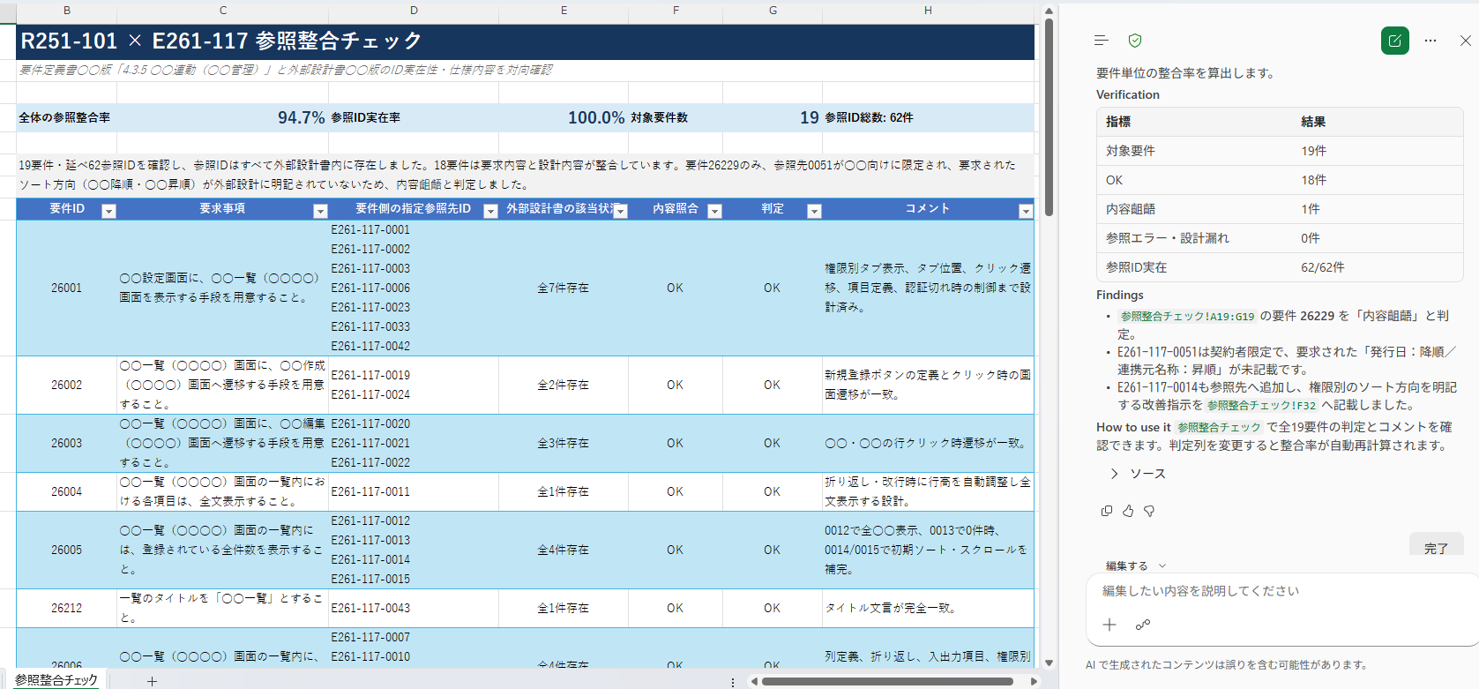Click the 参照エラー・設計漏れ row in the panel
Image resolution: width=1479 pixels, height=689 pixels.
point(1280,238)
